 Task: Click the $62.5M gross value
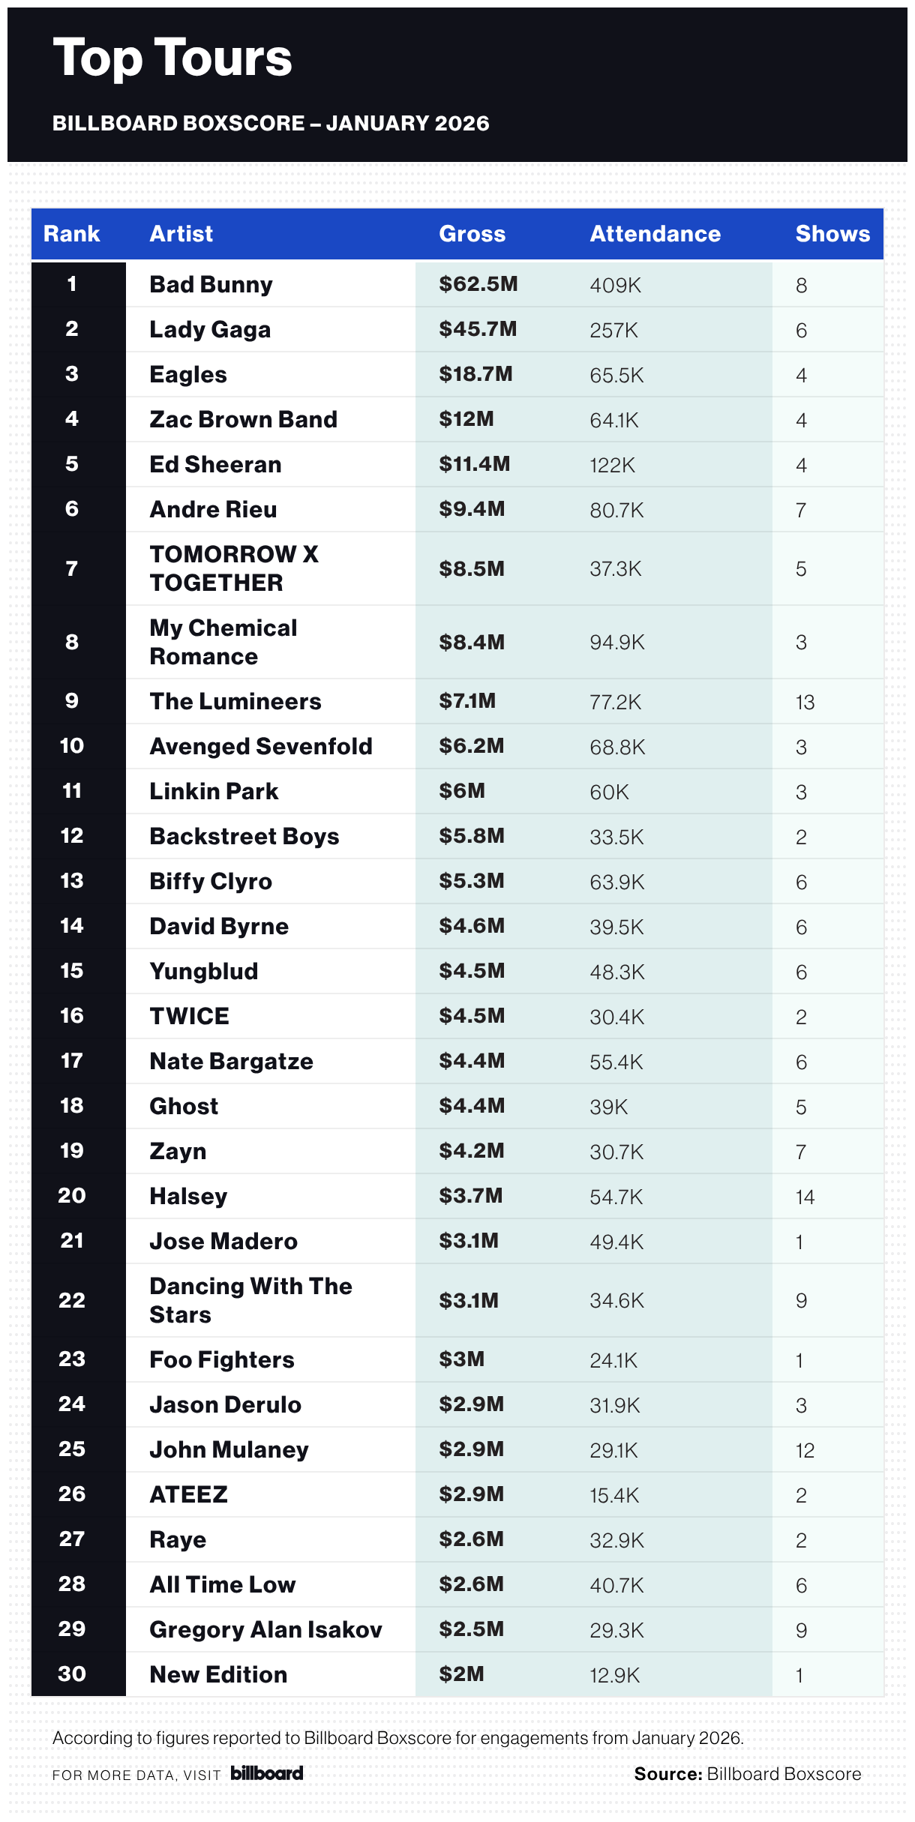pos(478,285)
